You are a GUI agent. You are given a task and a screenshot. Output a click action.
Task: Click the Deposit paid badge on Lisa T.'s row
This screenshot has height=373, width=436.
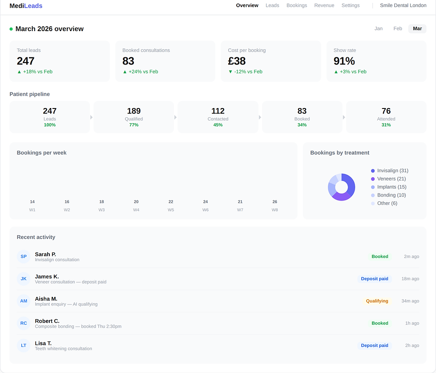pyautogui.click(x=375, y=345)
